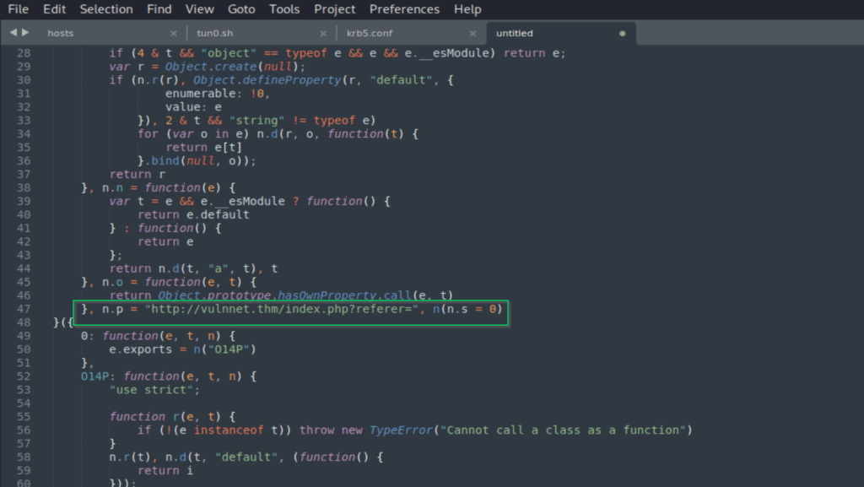Click "value: e" on line 32
This screenshot has width=864, height=487.
(193, 107)
